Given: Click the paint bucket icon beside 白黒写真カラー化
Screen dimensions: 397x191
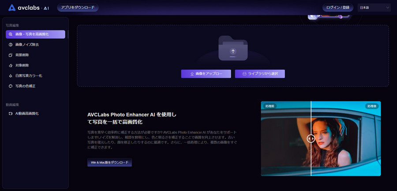Looking at the screenshot, I should pos(11,76).
